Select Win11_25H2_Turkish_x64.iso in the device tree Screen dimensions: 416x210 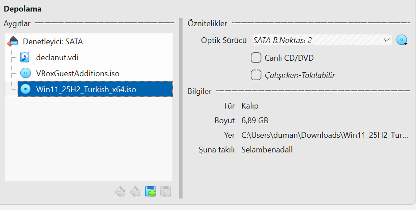coord(86,89)
